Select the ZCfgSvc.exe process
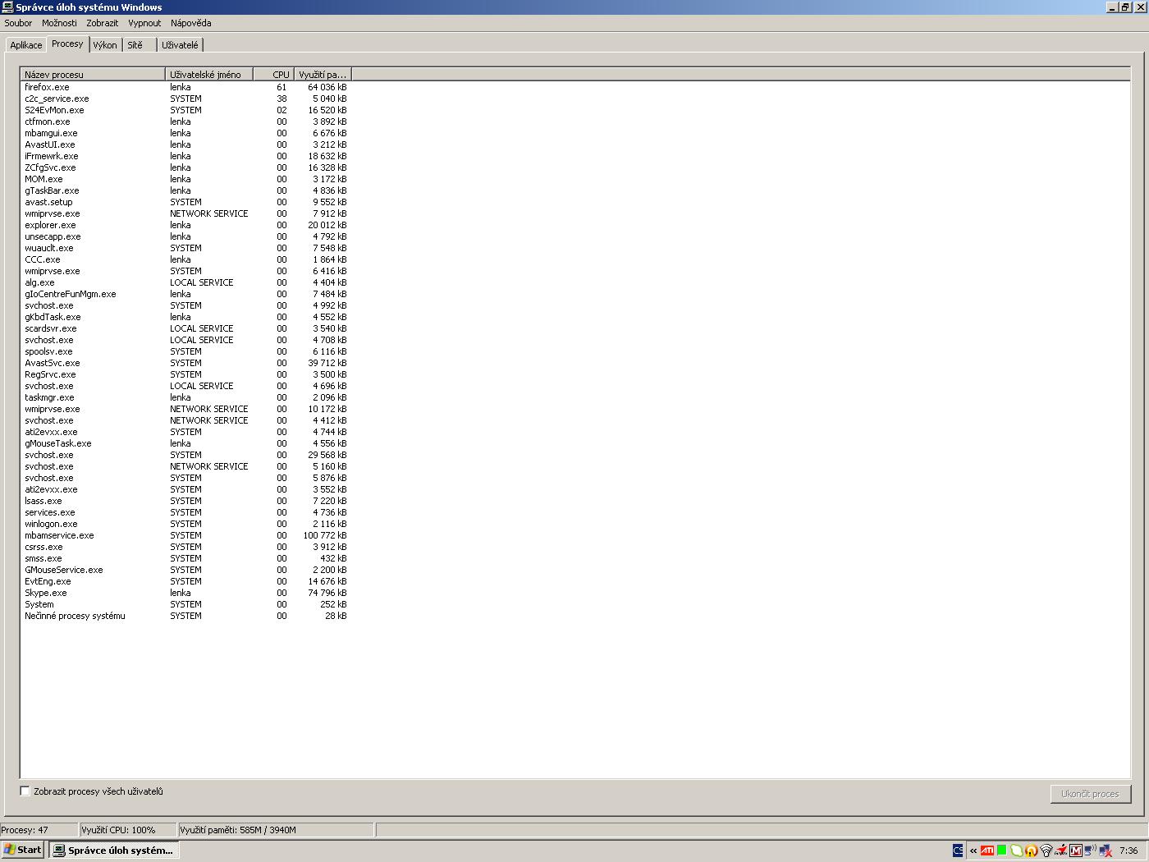Image resolution: width=1149 pixels, height=862 pixels. tap(185, 167)
